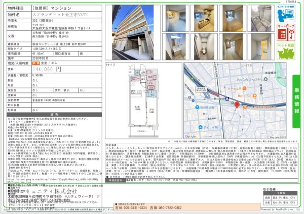Click the Map data ©2025 attribution on the map
The height and width of the screenshot is (214, 304).
coord(278,137)
